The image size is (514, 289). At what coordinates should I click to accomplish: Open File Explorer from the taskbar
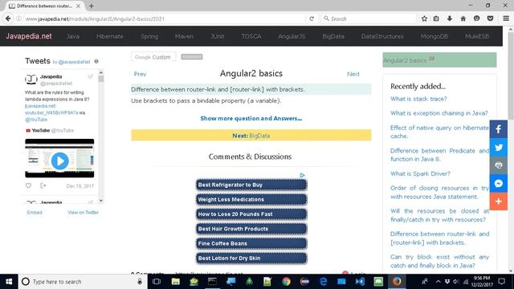[x=176, y=282]
